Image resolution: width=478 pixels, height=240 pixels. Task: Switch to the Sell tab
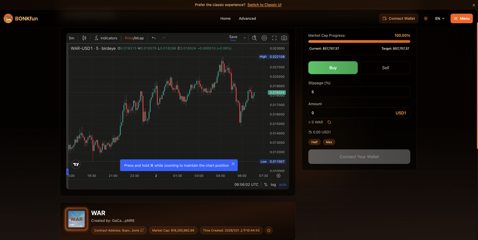385,68
